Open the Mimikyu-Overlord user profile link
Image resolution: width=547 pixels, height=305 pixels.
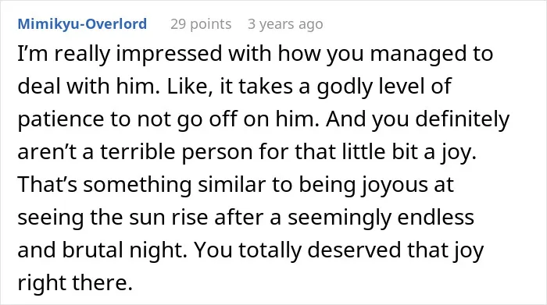pyautogui.click(x=82, y=24)
